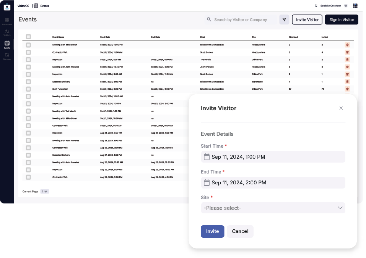
Task: Click the Sign In Visitor button
Action: point(342,20)
